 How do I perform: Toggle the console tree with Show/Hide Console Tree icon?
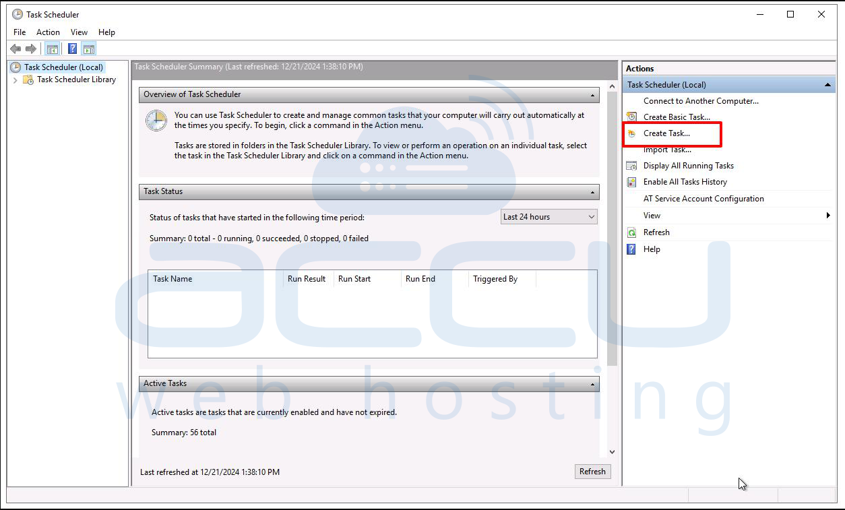click(x=52, y=48)
